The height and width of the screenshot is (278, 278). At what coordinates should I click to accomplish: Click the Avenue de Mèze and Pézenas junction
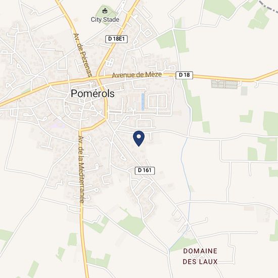[x=97, y=78]
